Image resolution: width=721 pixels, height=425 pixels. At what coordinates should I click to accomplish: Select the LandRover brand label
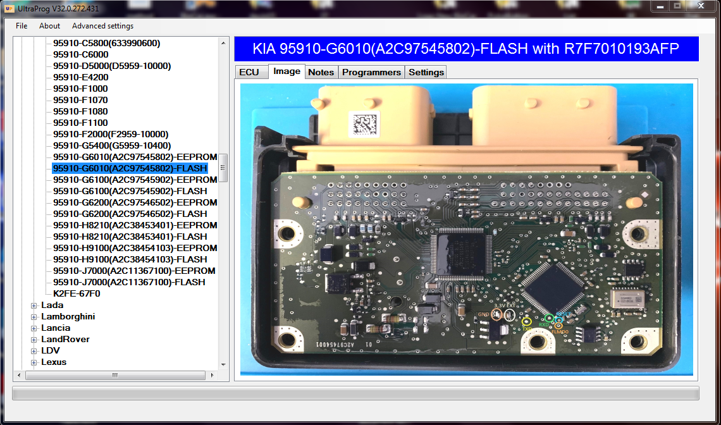[x=65, y=340]
